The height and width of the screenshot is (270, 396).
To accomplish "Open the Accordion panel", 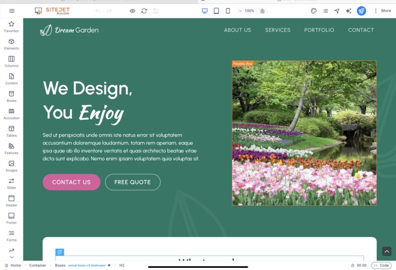I will coord(11,114).
